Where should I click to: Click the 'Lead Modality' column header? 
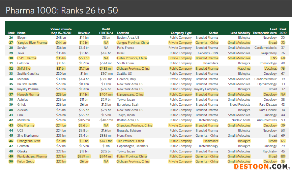[240, 33]
